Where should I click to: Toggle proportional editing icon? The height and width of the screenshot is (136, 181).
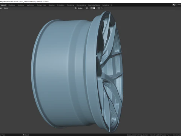tap(99, 8)
